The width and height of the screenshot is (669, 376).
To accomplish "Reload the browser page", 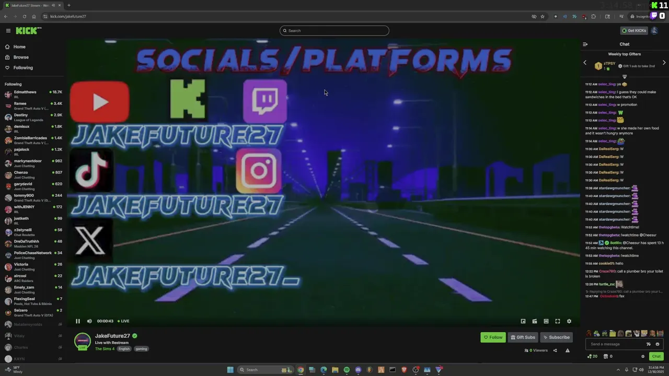I will click(x=24, y=16).
